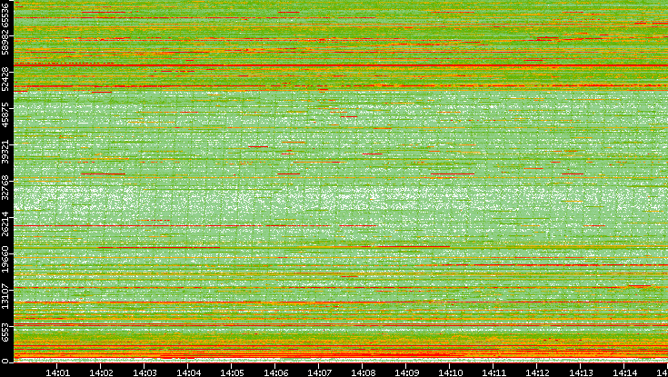Click the 65536 vertical axis label
This screenshot has height=377, width=668.
5,14
